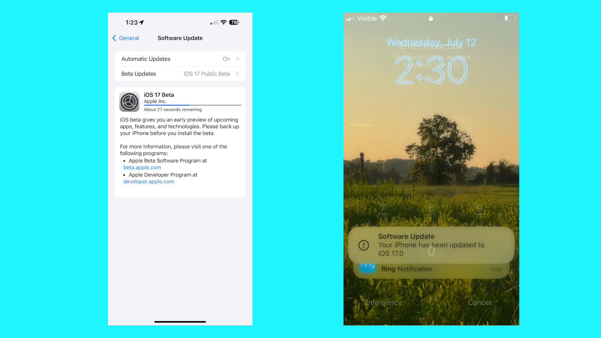
Task: Tap the Settings gear icon
Action: (129, 102)
